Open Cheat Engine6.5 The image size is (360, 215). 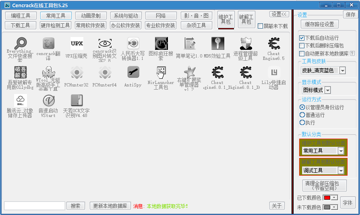[x=274, y=43]
